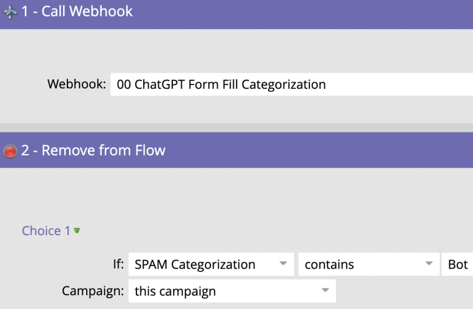The width and height of the screenshot is (473, 309).
Task: Click empty purple header area of step 1
Action: [x=301, y=14]
